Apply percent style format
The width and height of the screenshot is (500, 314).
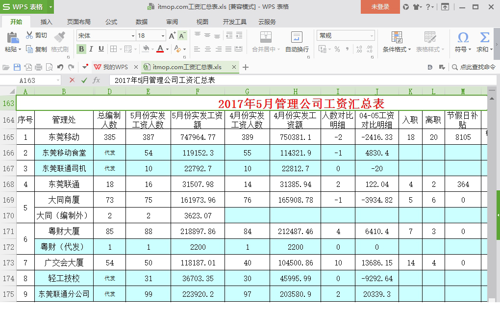337,49
